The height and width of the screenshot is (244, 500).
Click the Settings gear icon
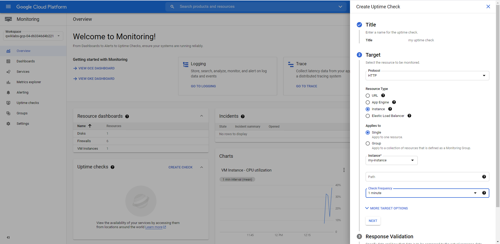tap(8, 124)
